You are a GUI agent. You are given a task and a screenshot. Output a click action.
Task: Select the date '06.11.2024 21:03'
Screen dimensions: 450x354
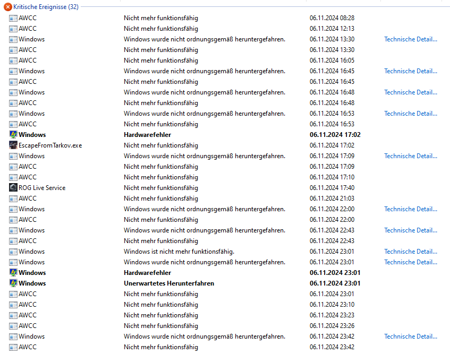(332, 198)
